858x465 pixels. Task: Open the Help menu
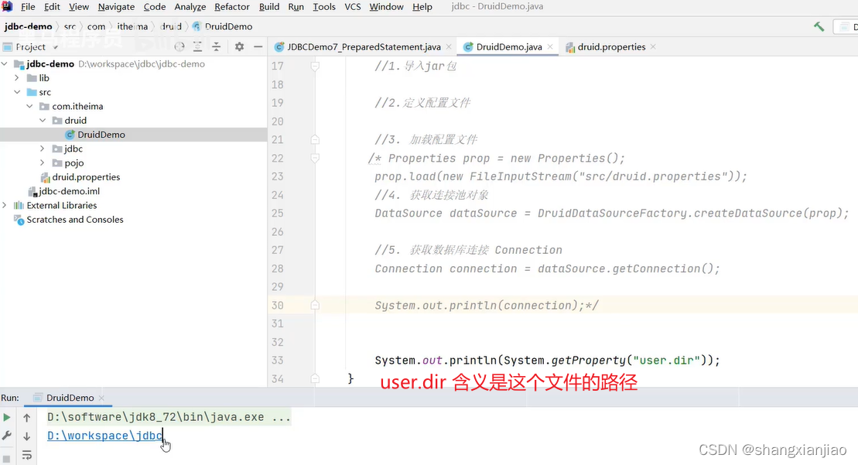click(422, 6)
